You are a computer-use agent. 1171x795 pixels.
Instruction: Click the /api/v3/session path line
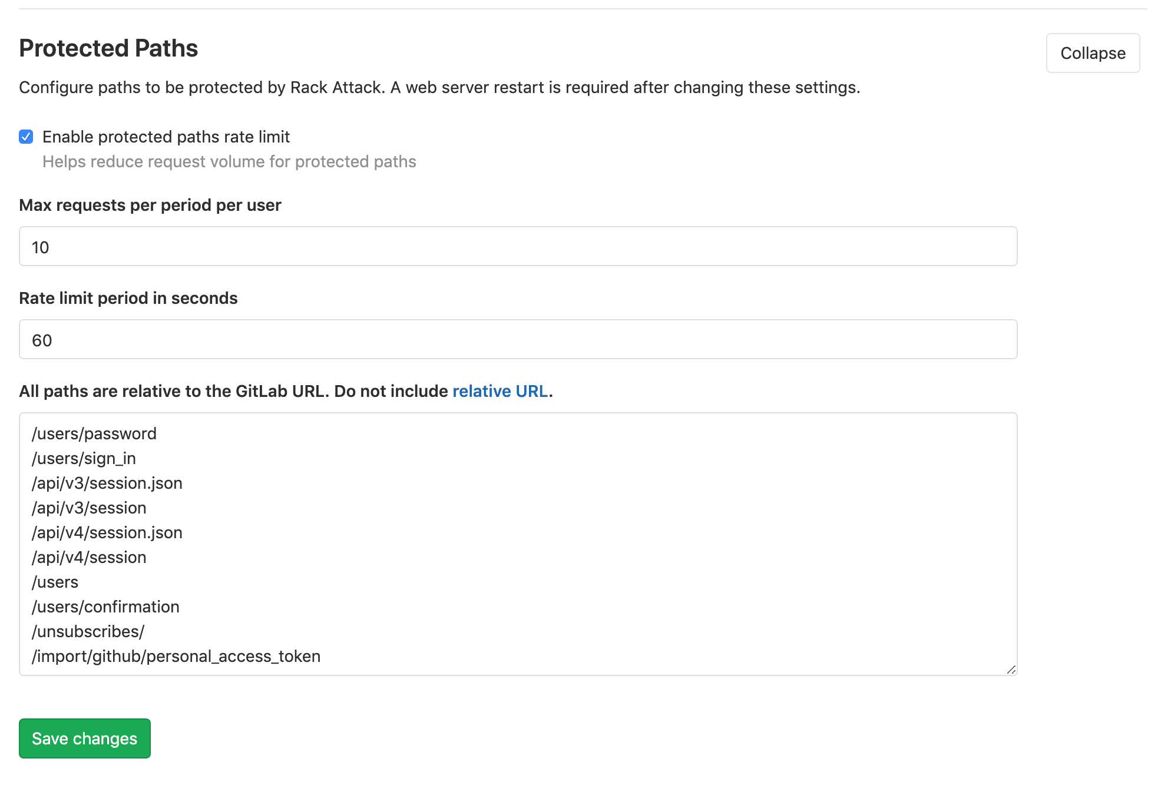89,508
